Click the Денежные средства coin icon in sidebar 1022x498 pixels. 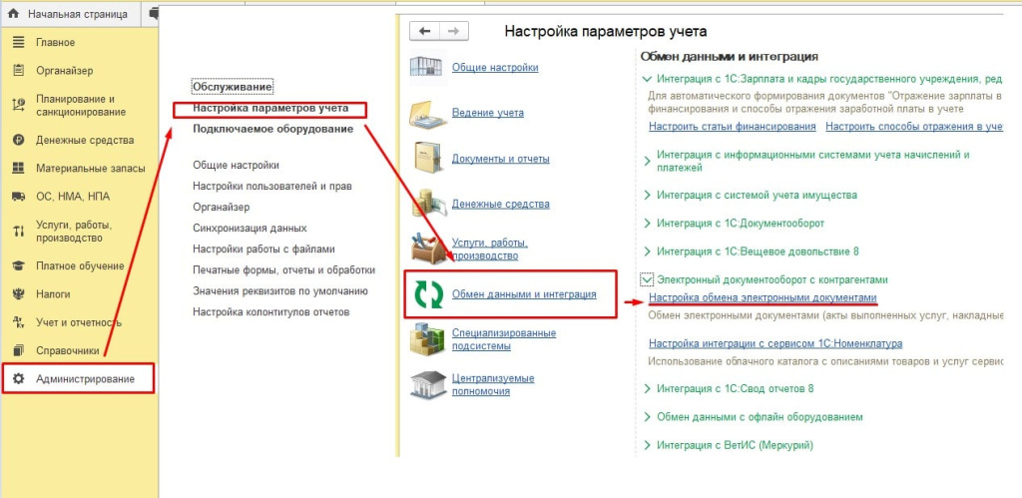coord(18,140)
